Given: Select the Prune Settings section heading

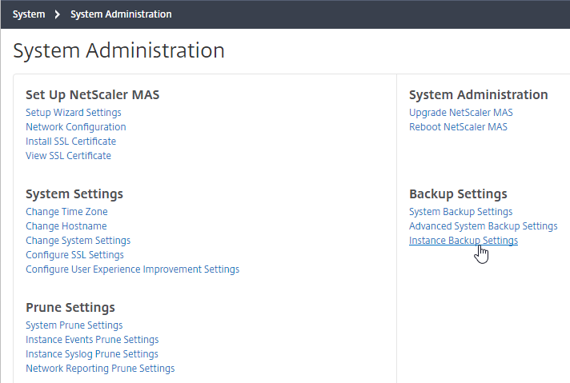Looking at the screenshot, I should pos(70,308).
